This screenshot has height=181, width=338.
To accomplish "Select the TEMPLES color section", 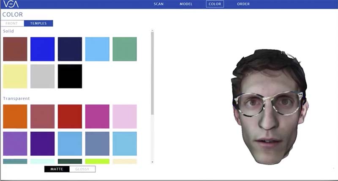I will 38,24.
